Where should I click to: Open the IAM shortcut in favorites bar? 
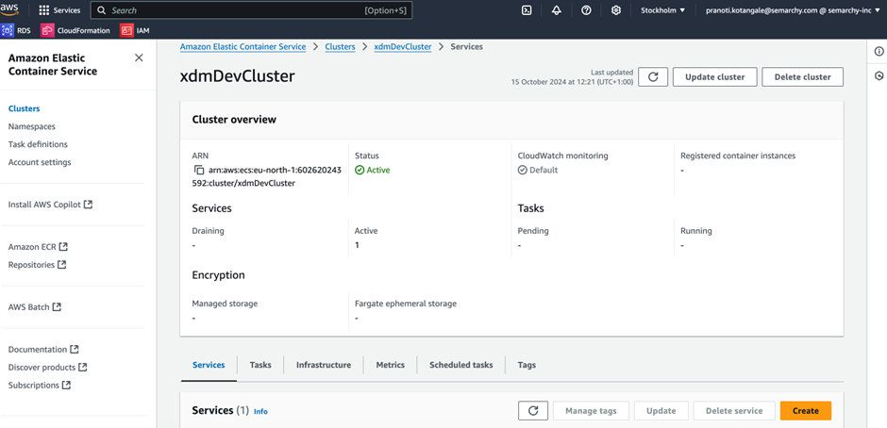[135, 30]
